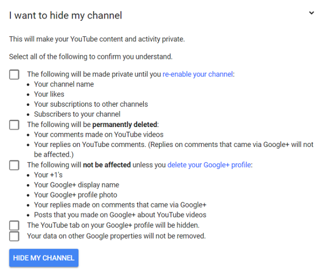318x274 pixels.
Task: Select the "Your +1's" list item
Action: pyautogui.click(x=48, y=175)
